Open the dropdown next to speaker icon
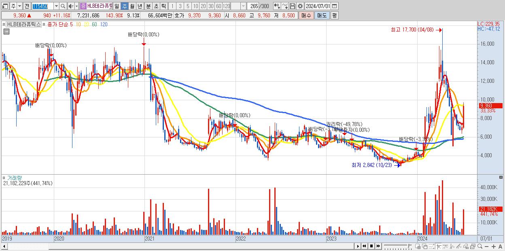This screenshot has height=251, width=505. pyautogui.click(x=76, y=6)
